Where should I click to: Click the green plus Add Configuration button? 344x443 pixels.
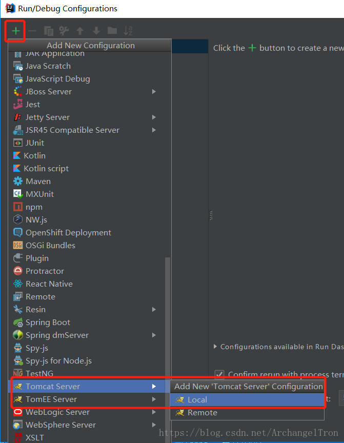[16, 31]
